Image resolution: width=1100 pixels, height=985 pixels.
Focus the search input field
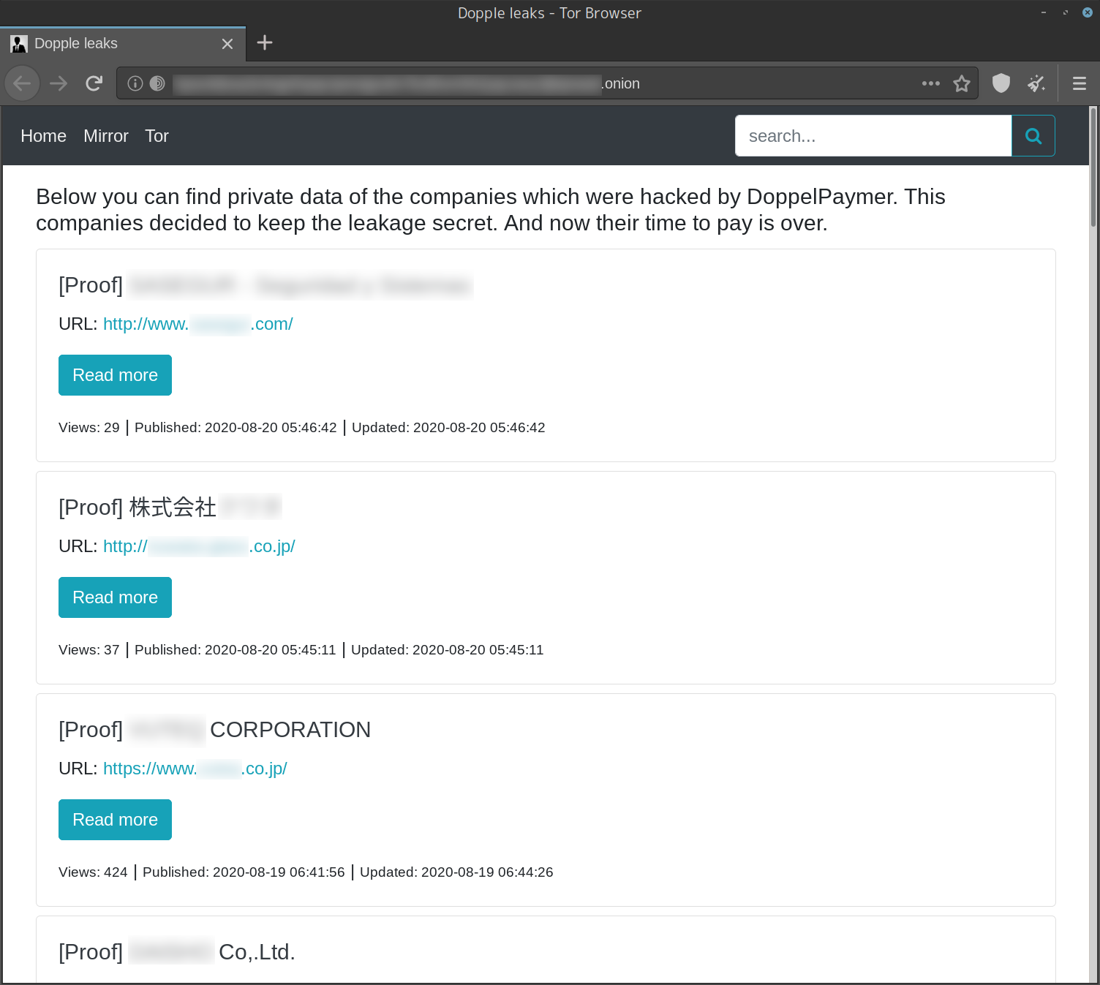[x=873, y=136]
